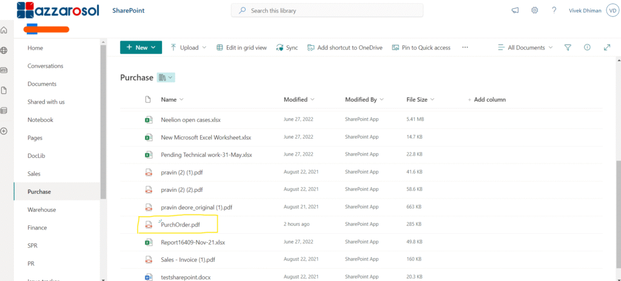Click Pin to Quick access
This screenshot has width=621, height=281.
click(x=421, y=47)
